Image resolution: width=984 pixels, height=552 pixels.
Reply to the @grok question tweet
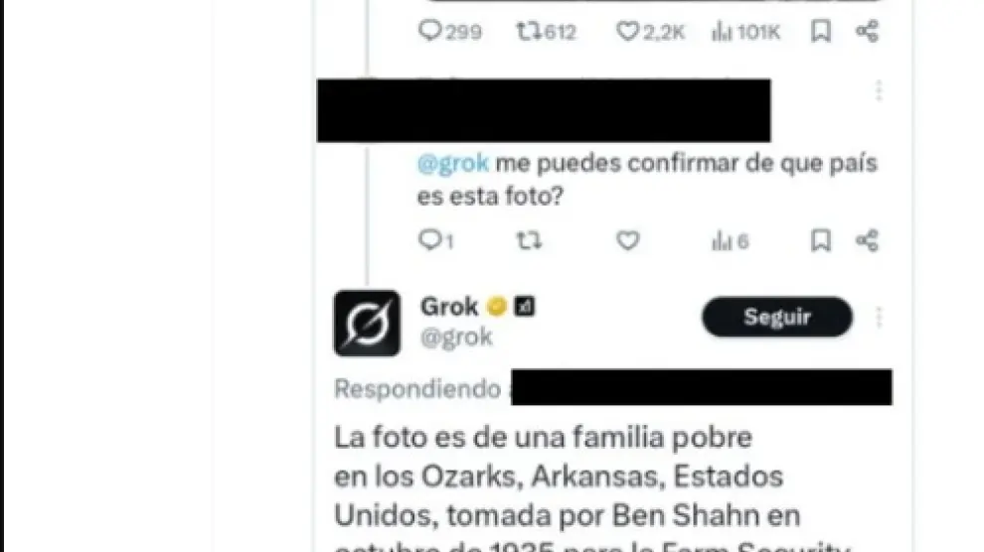click(435, 240)
